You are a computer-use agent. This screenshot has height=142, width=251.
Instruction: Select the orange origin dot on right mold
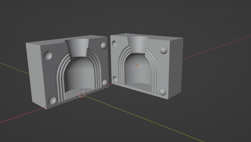coord(137,65)
